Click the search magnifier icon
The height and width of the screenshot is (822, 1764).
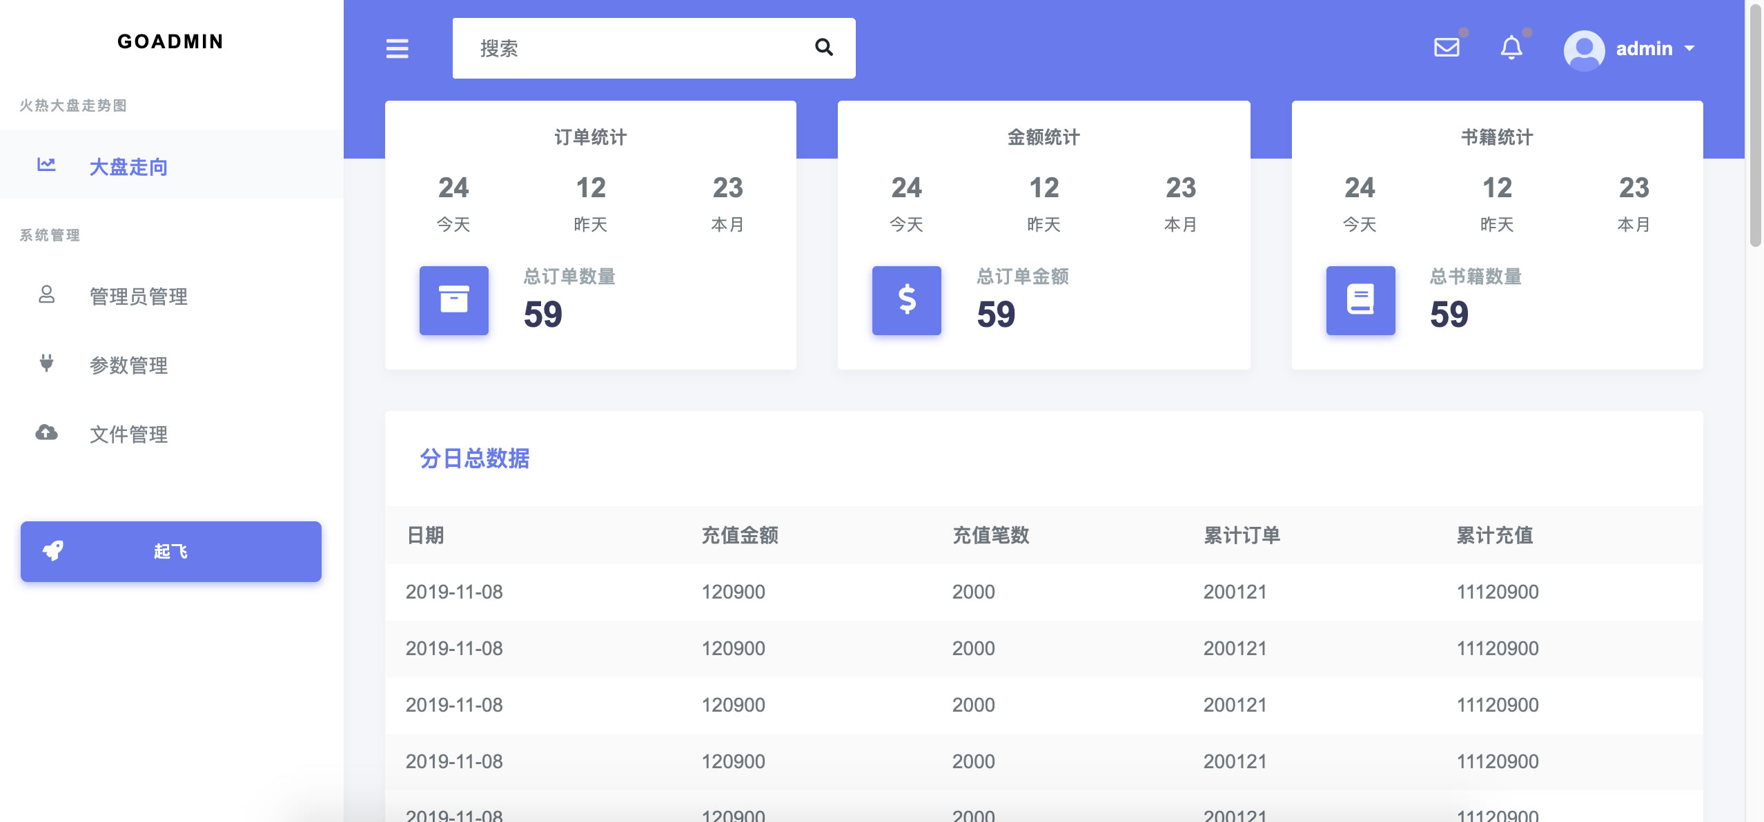(x=823, y=48)
